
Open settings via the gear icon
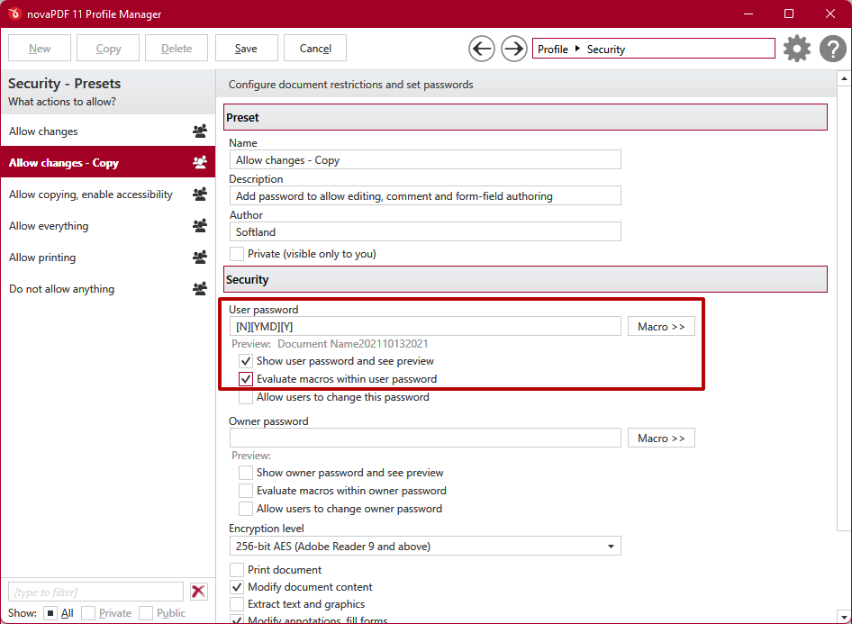click(x=796, y=49)
